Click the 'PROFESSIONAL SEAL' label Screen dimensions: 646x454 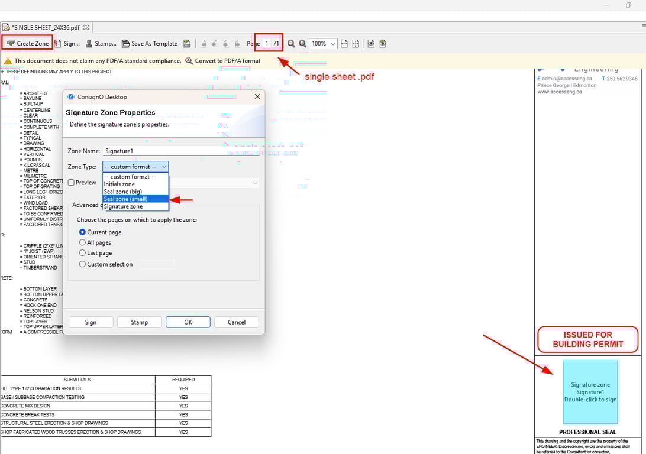[x=587, y=432]
